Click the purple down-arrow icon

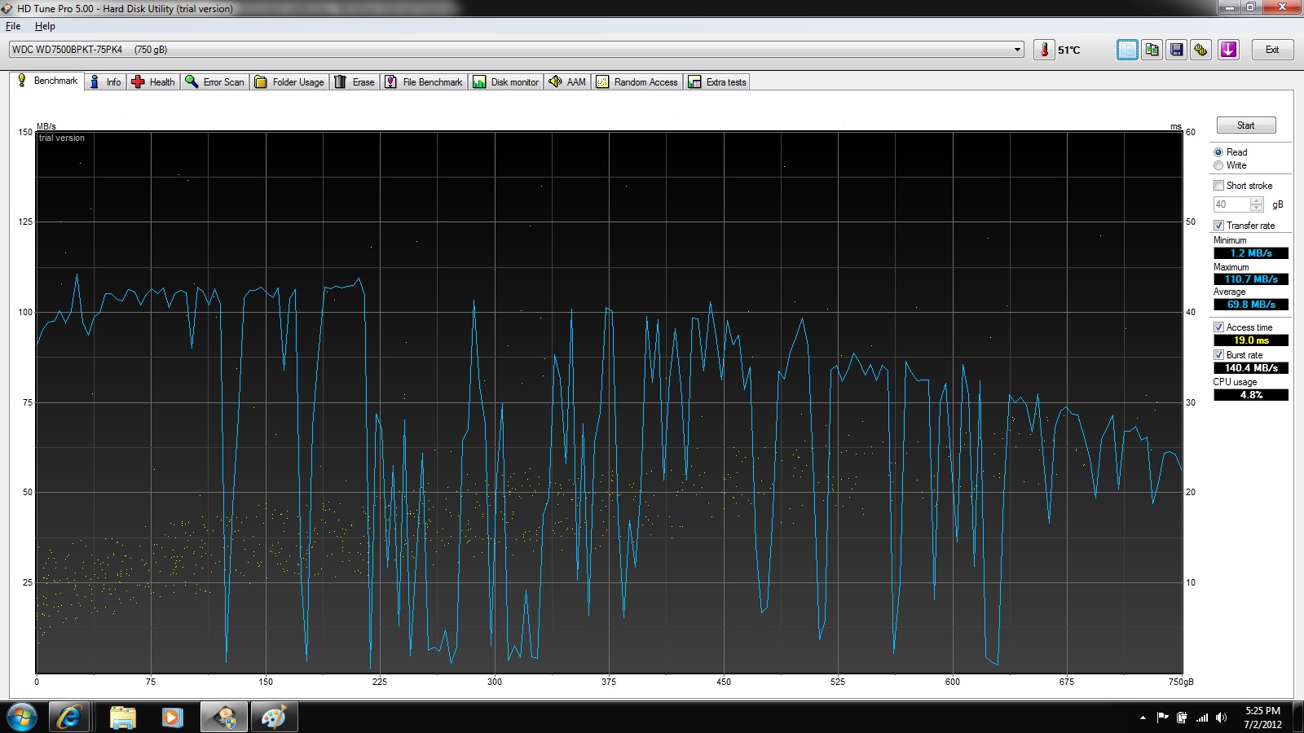(1228, 50)
